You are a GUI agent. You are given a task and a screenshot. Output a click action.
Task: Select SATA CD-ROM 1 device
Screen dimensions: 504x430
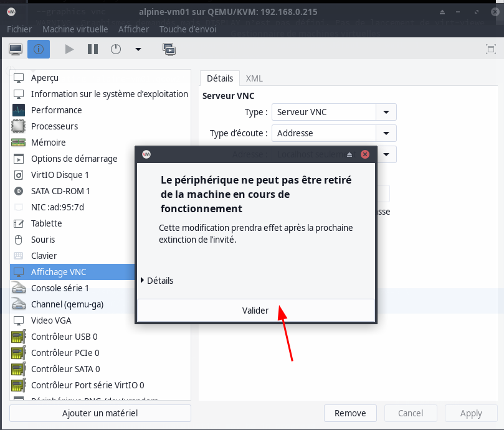point(60,191)
